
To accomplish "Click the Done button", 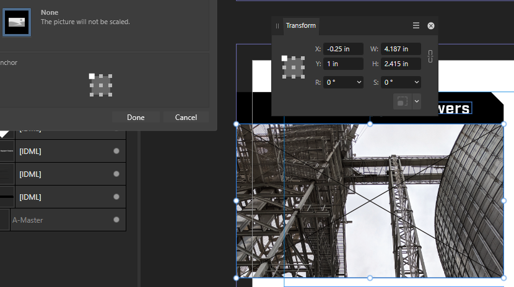I will [x=136, y=117].
